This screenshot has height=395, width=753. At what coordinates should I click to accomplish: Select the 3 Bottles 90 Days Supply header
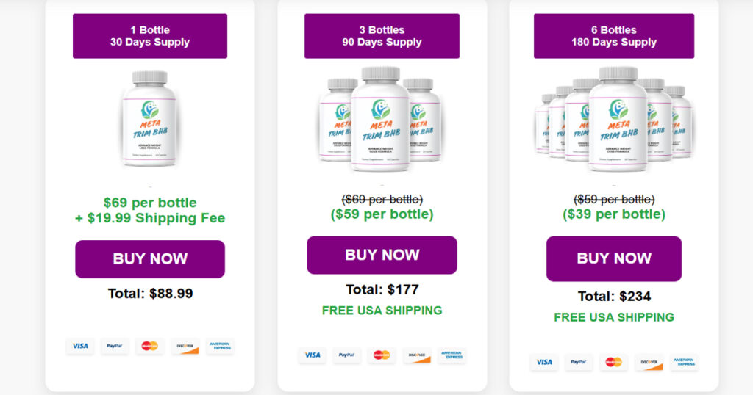[382, 36]
